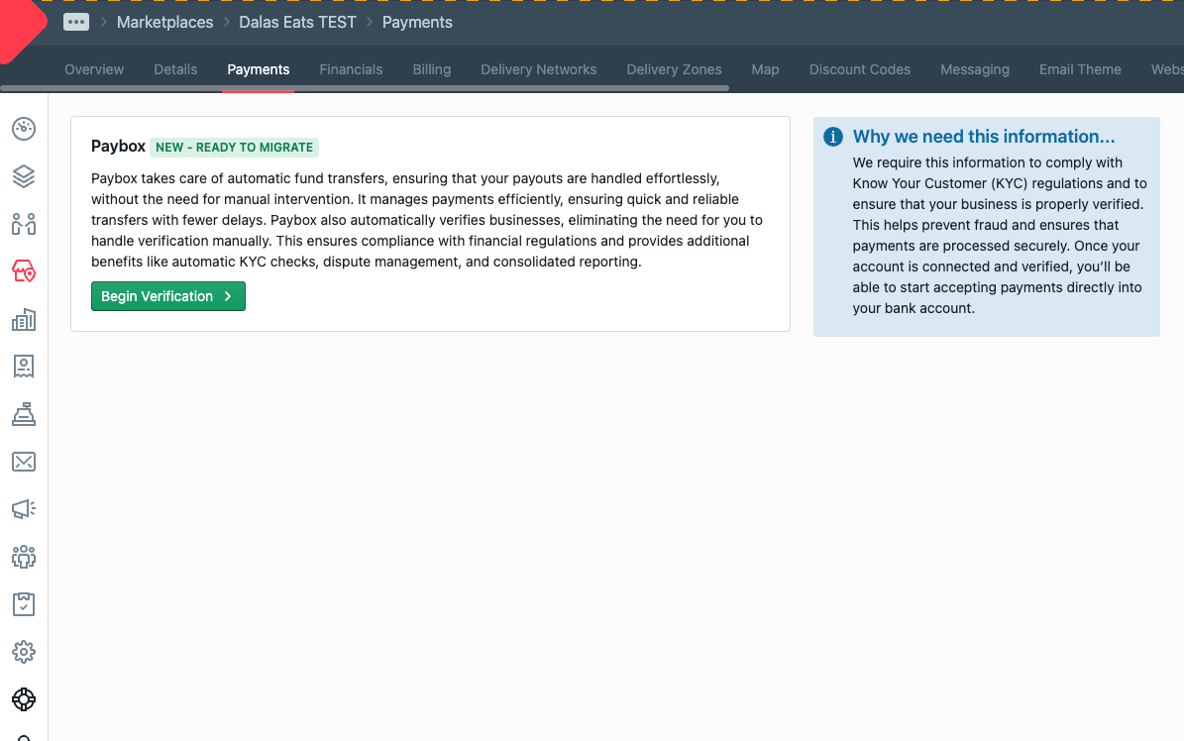Click the Begin Verification button
The width and height of the screenshot is (1184, 741).
167,296
